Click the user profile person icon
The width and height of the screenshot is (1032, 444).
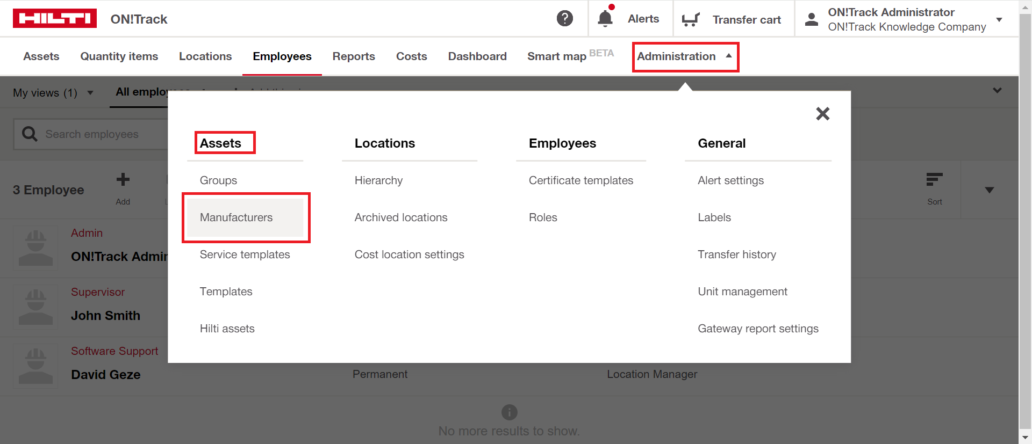(812, 19)
